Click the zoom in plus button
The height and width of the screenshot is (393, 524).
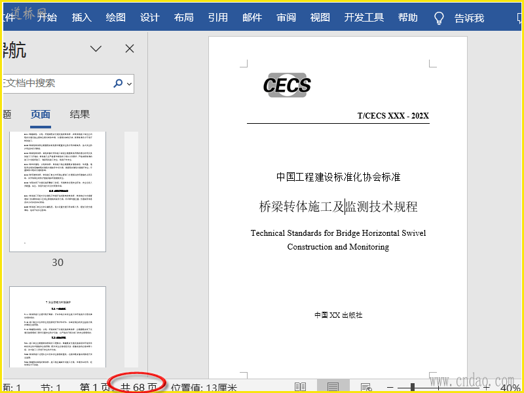coord(487,388)
